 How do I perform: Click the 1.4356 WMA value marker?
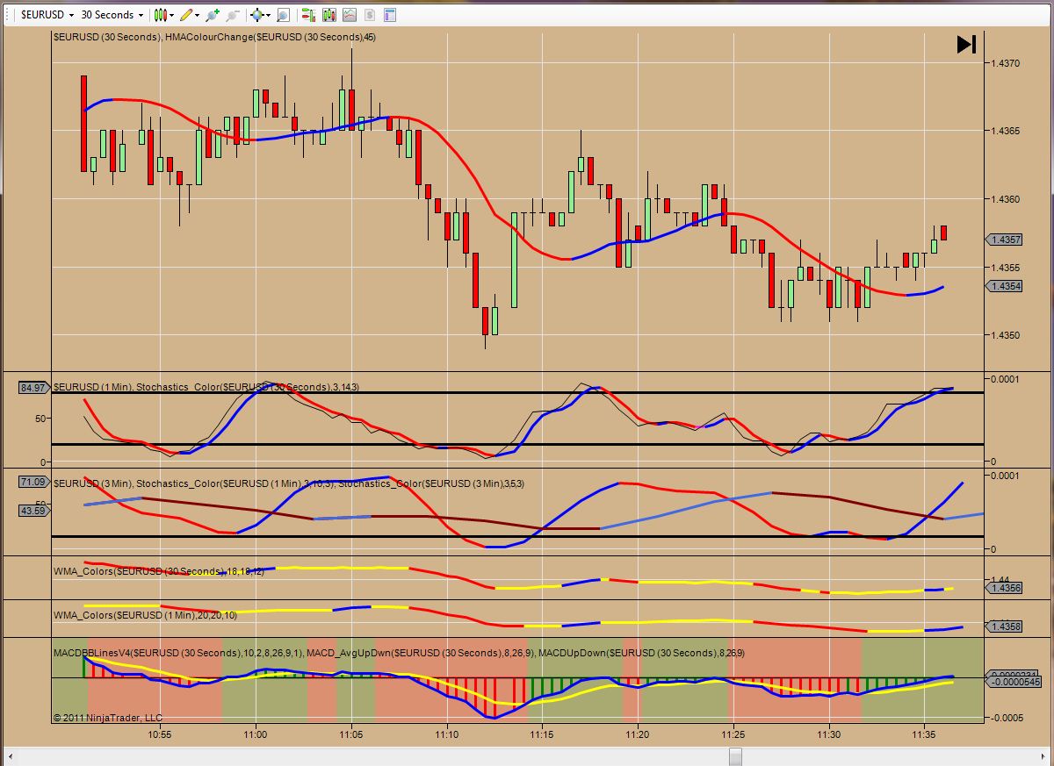coord(1005,588)
